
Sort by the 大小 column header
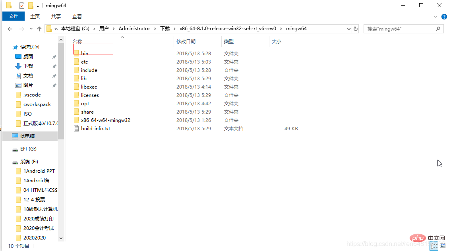tap(276, 41)
